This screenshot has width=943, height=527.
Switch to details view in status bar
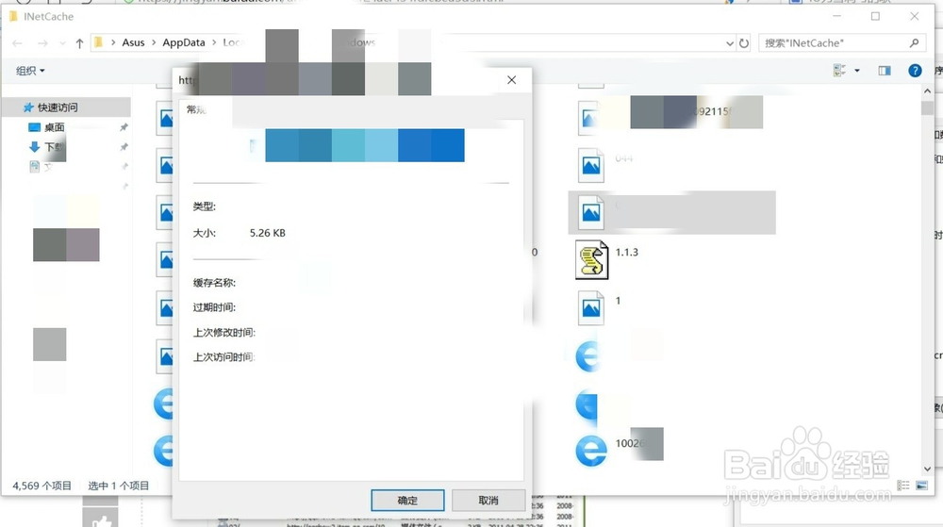[902, 486]
